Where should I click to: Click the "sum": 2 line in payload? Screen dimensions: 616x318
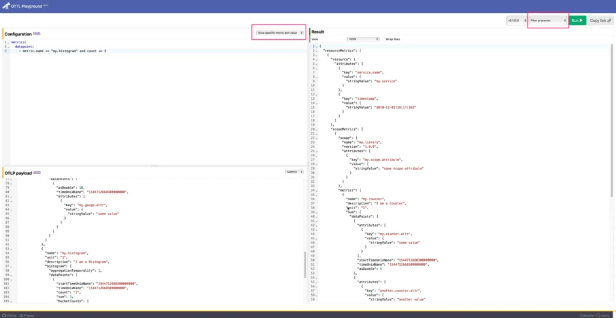66,297
